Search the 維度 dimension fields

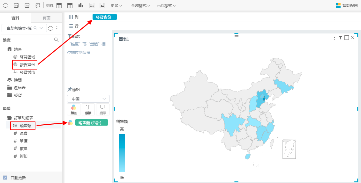(x=56, y=40)
